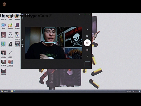Click the taskbar clock
141x106 pixels.
tap(134, 91)
